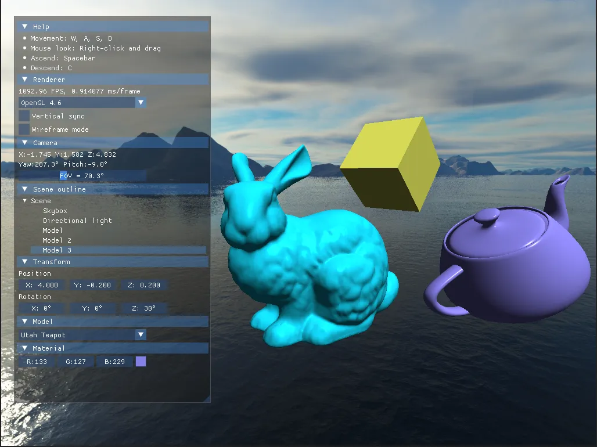This screenshot has height=447, width=597.
Task: Click the purple material color swatch
Action: 140,361
